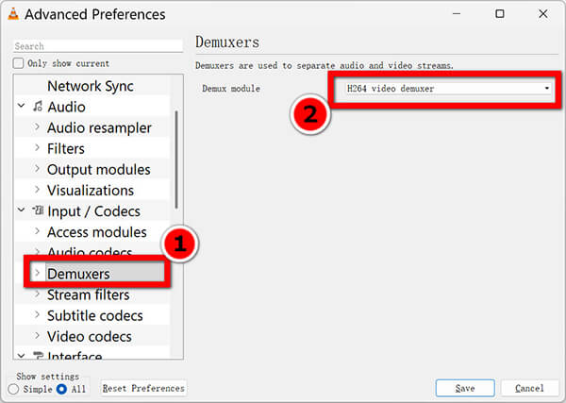Click the preferences Search field
This screenshot has width=566, height=403.
[98, 46]
